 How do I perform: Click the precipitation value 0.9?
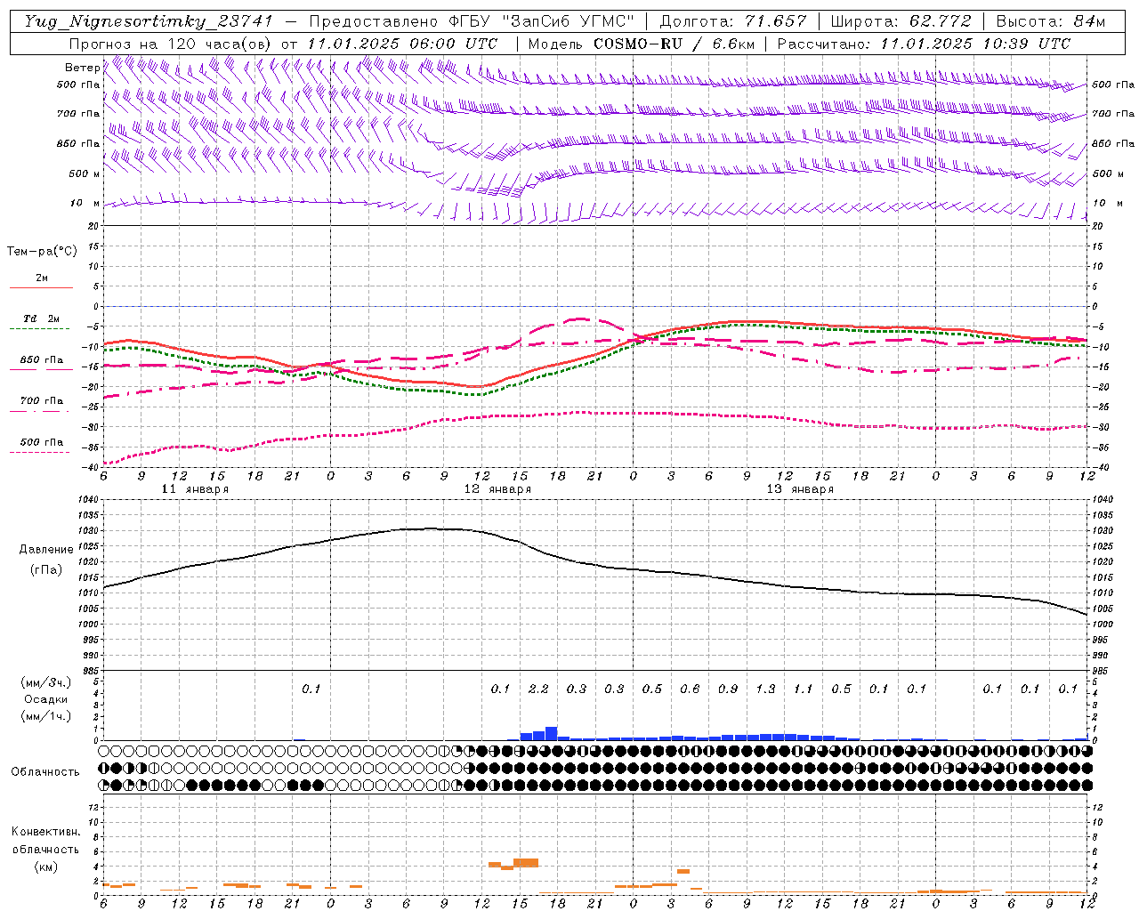click(728, 689)
